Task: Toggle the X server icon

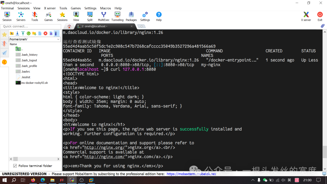Action: 306,16
